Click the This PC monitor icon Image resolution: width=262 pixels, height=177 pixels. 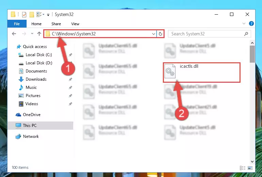pos(18,126)
